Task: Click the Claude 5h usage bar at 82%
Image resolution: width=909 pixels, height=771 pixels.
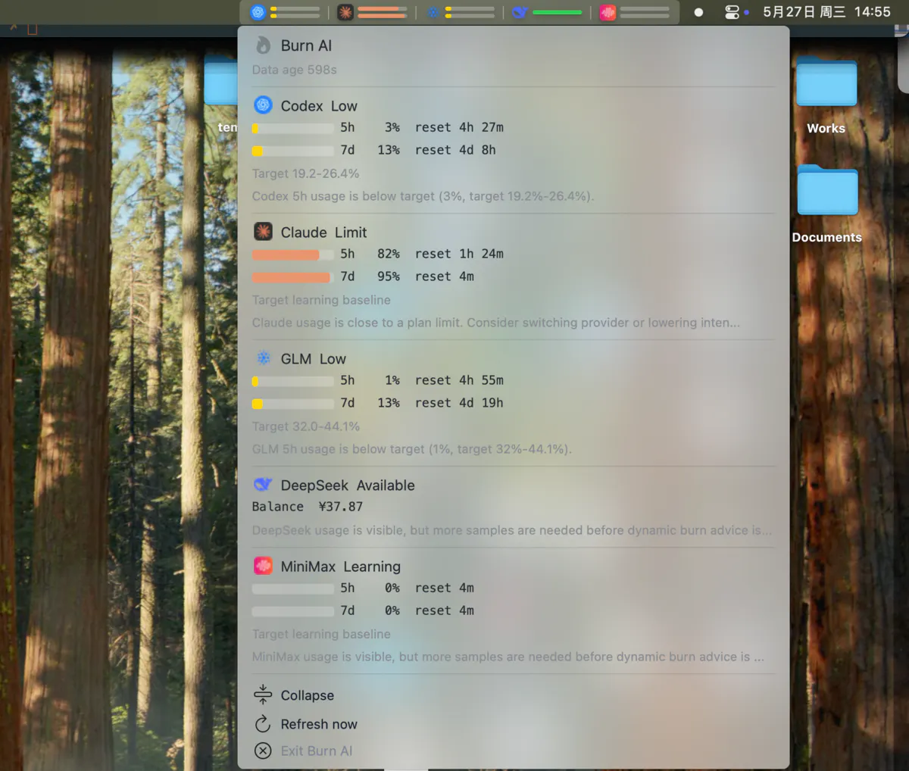Action: (x=292, y=254)
